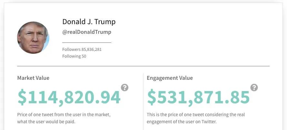Image resolution: width=287 pixels, height=130 pixels.
Task: Open the @realDonaldTrump handle link
Action: (87, 32)
